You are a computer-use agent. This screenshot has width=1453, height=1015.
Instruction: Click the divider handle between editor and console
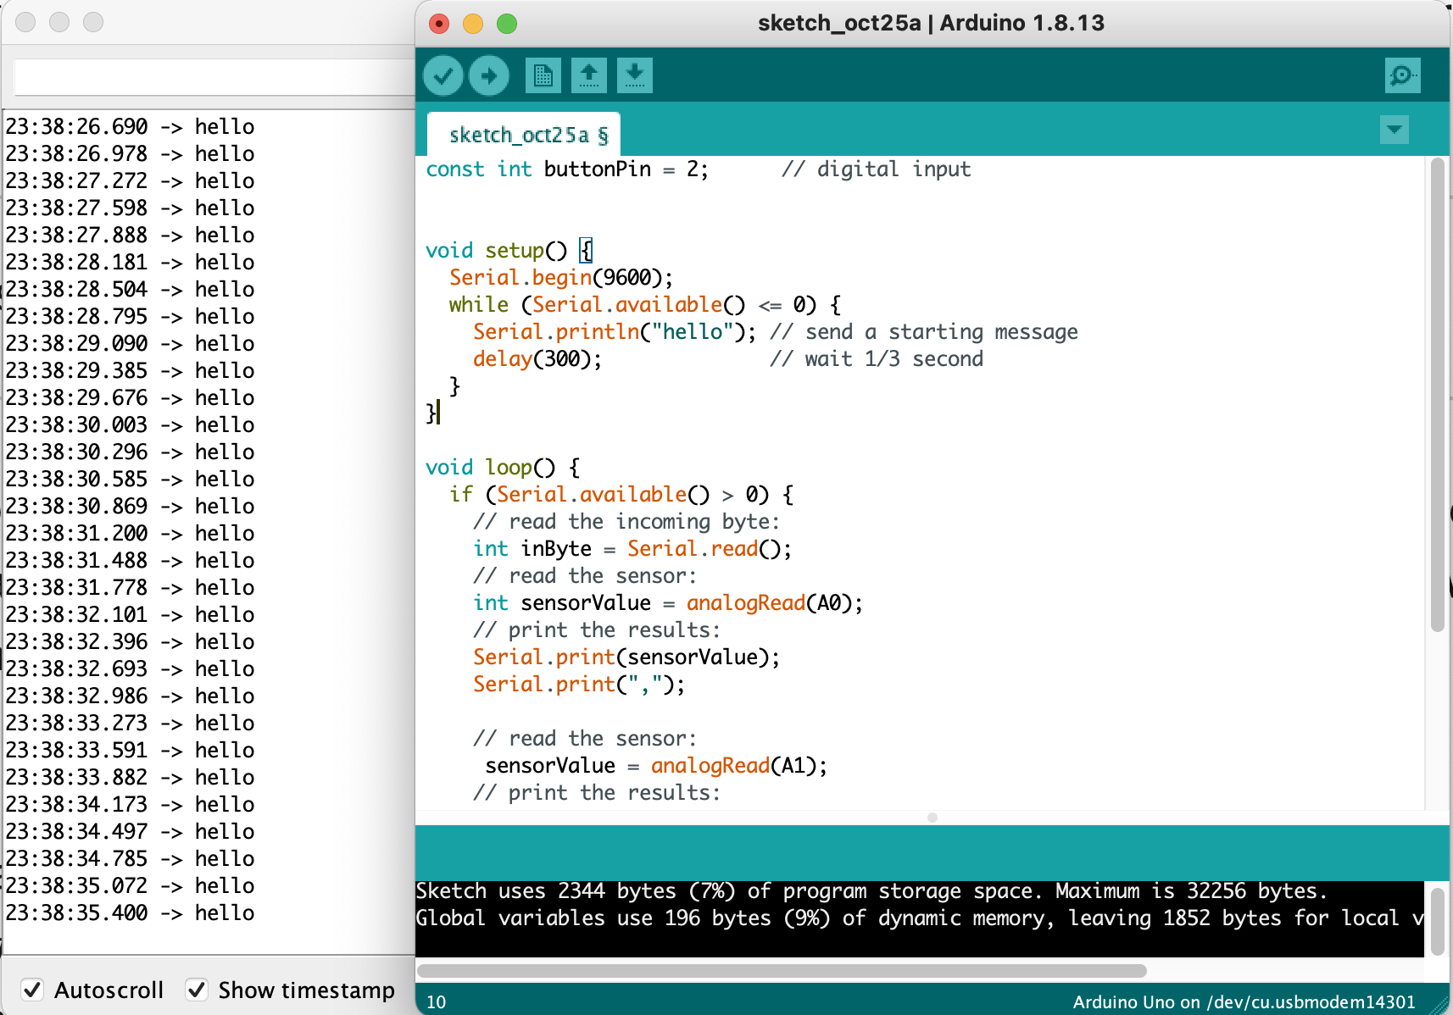click(x=932, y=818)
